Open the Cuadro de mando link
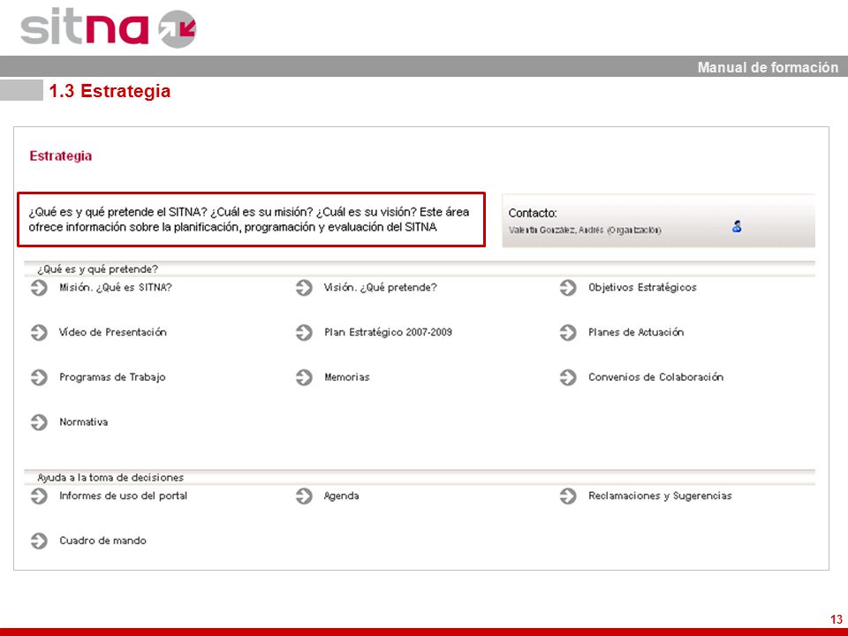Screen dimensions: 848x636 tap(102, 541)
